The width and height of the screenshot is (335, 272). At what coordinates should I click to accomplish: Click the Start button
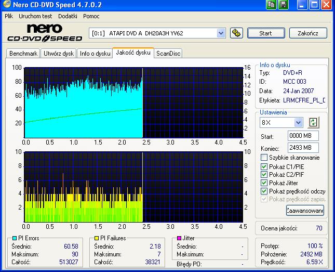pyautogui.click(x=266, y=33)
